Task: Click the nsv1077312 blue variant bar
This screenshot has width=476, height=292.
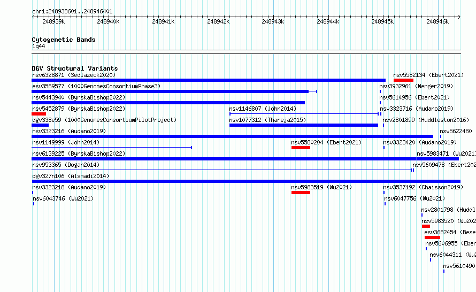Action: pyautogui.click(x=304, y=125)
